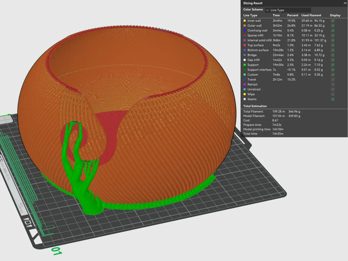This screenshot has height=261, width=348.
Task: Select the Top surface color icon
Action: coord(244,45)
